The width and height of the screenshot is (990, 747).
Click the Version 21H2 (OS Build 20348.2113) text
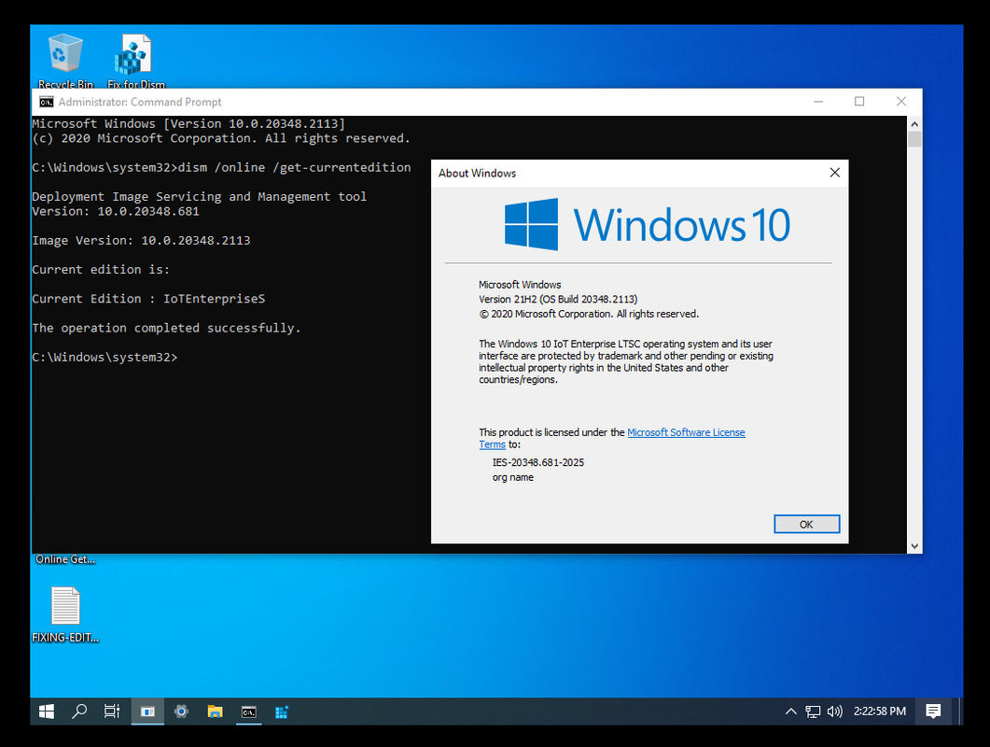click(x=558, y=299)
